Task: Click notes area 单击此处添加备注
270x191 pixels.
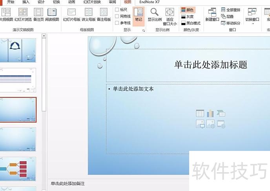Action: click(67, 184)
